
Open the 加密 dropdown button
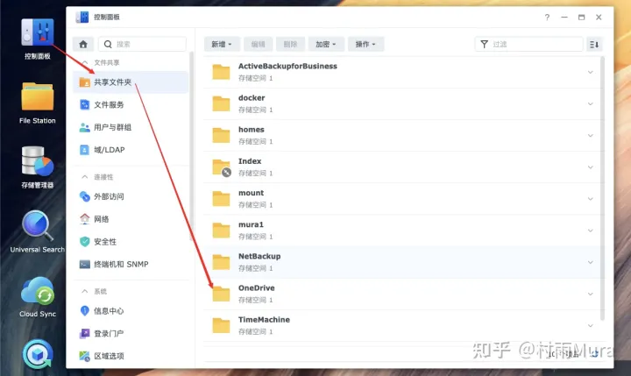(x=326, y=45)
